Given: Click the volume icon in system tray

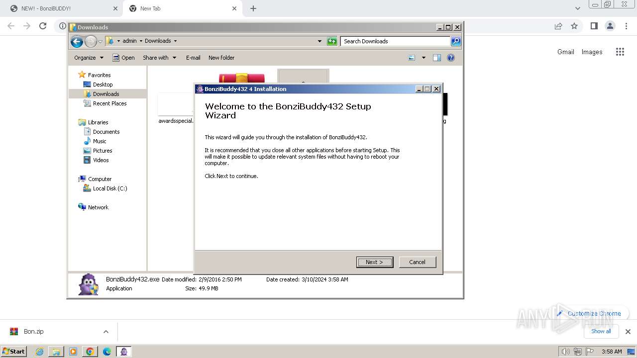Looking at the screenshot, I should click(x=566, y=352).
